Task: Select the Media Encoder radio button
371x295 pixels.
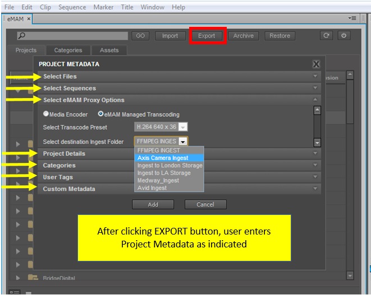Action: pos(46,114)
